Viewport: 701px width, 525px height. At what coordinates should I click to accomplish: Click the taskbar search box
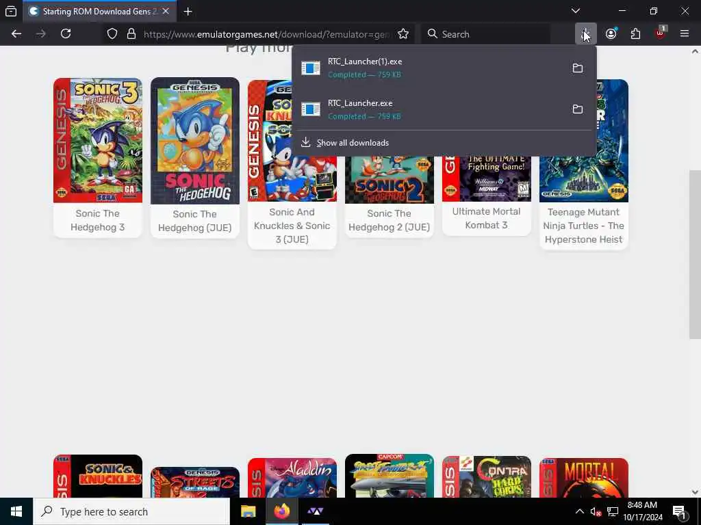tap(131, 511)
